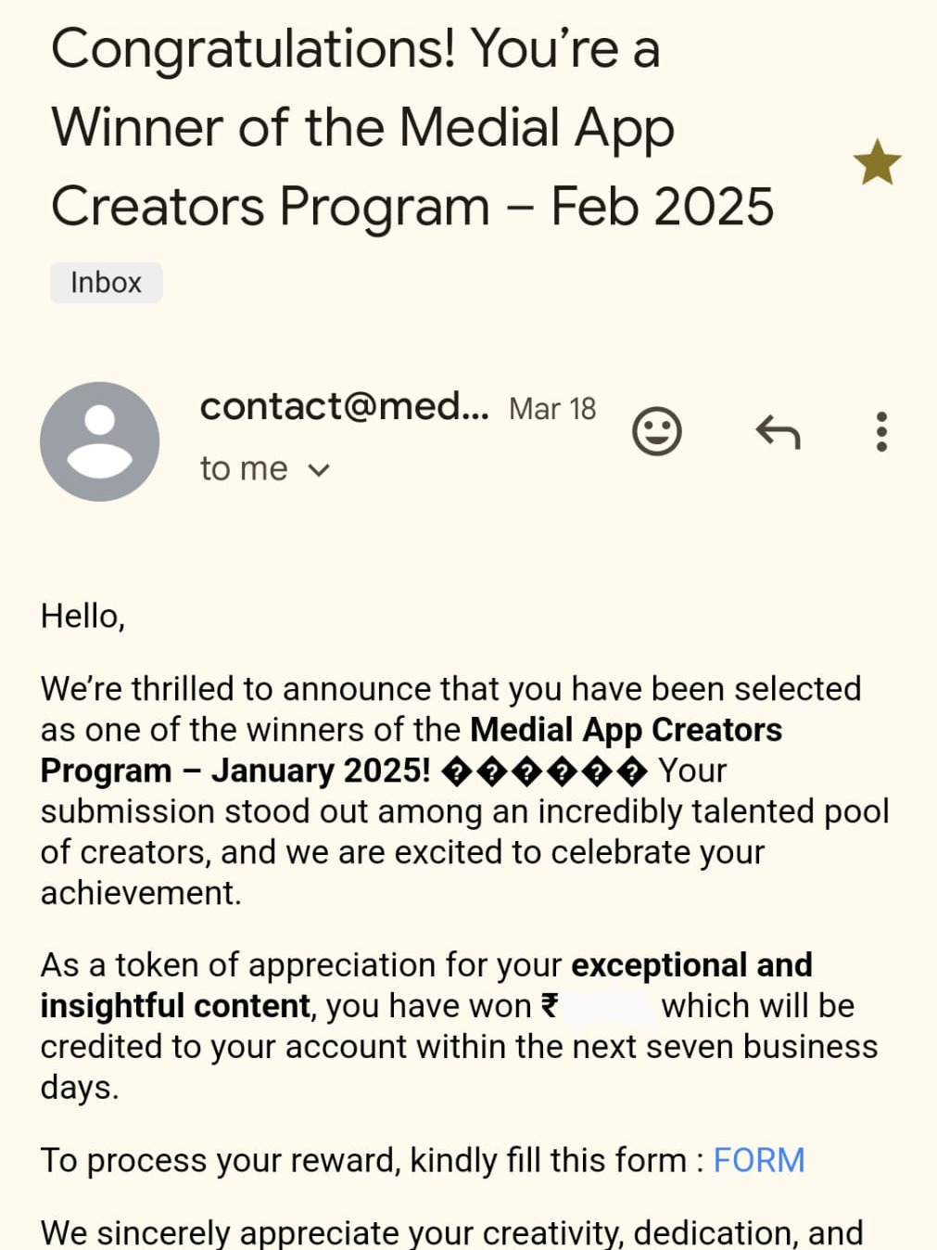Image resolution: width=937 pixels, height=1250 pixels.
Task: Tap the broken emoji symbols after 'January 2025!'
Action: pos(543,772)
